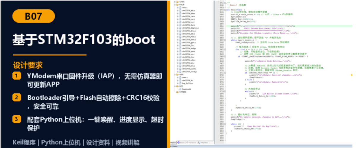Switch to the Books tab

tap(181, 143)
